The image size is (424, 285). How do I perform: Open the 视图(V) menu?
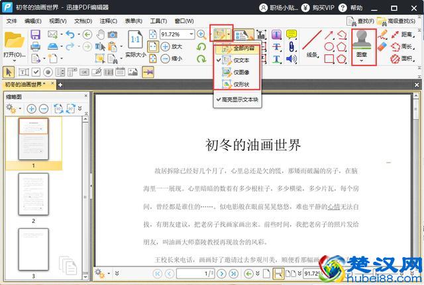(x=58, y=21)
